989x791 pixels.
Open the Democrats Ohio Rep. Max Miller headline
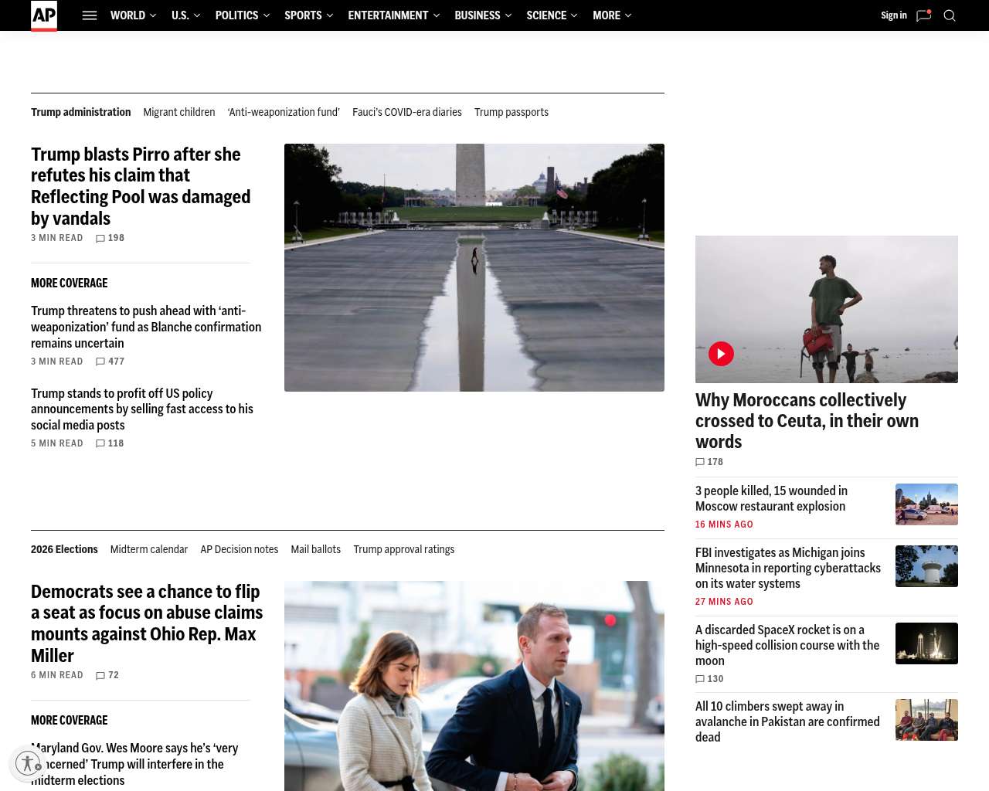point(147,623)
